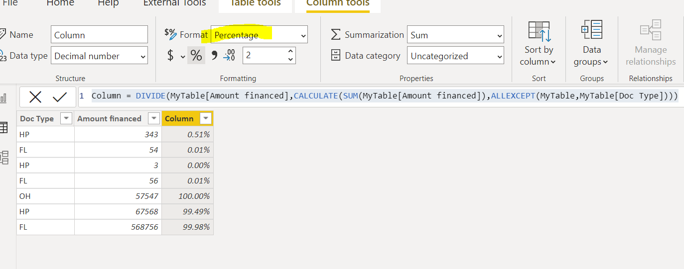Cancel the formula with X icon
Viewport: 684px width, 269px height.
[x=35, y=97]
